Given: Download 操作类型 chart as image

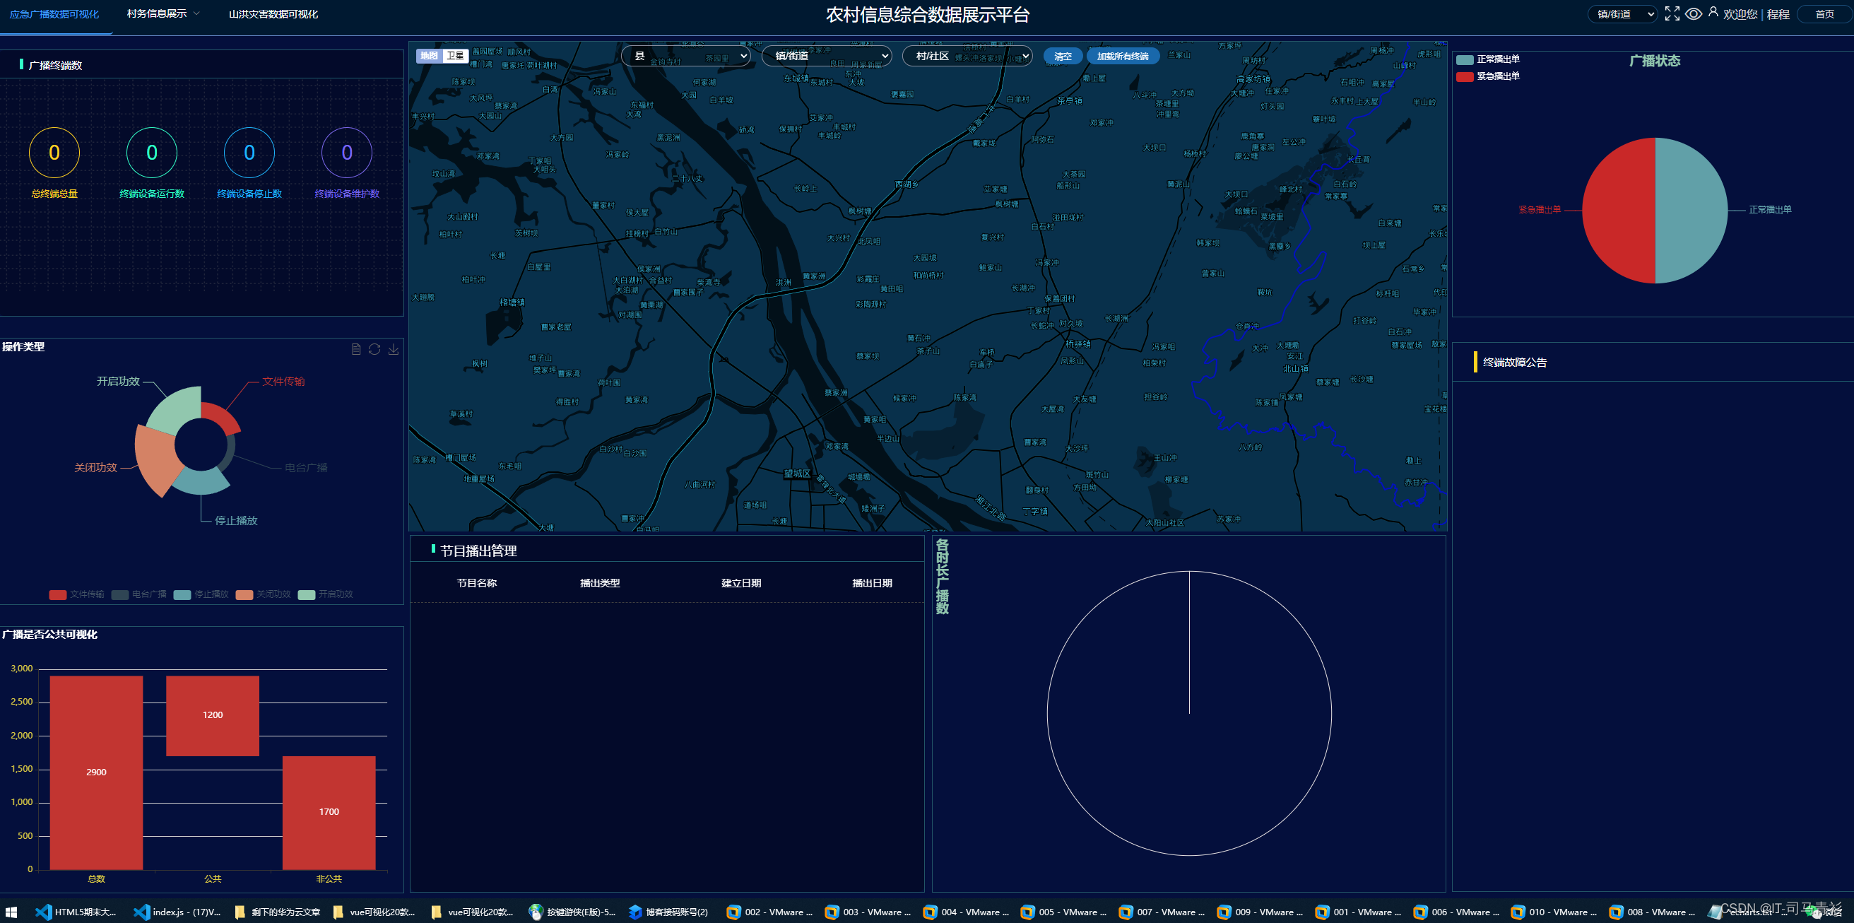Looking at the screenshot, I should click(x=393, y=349).
